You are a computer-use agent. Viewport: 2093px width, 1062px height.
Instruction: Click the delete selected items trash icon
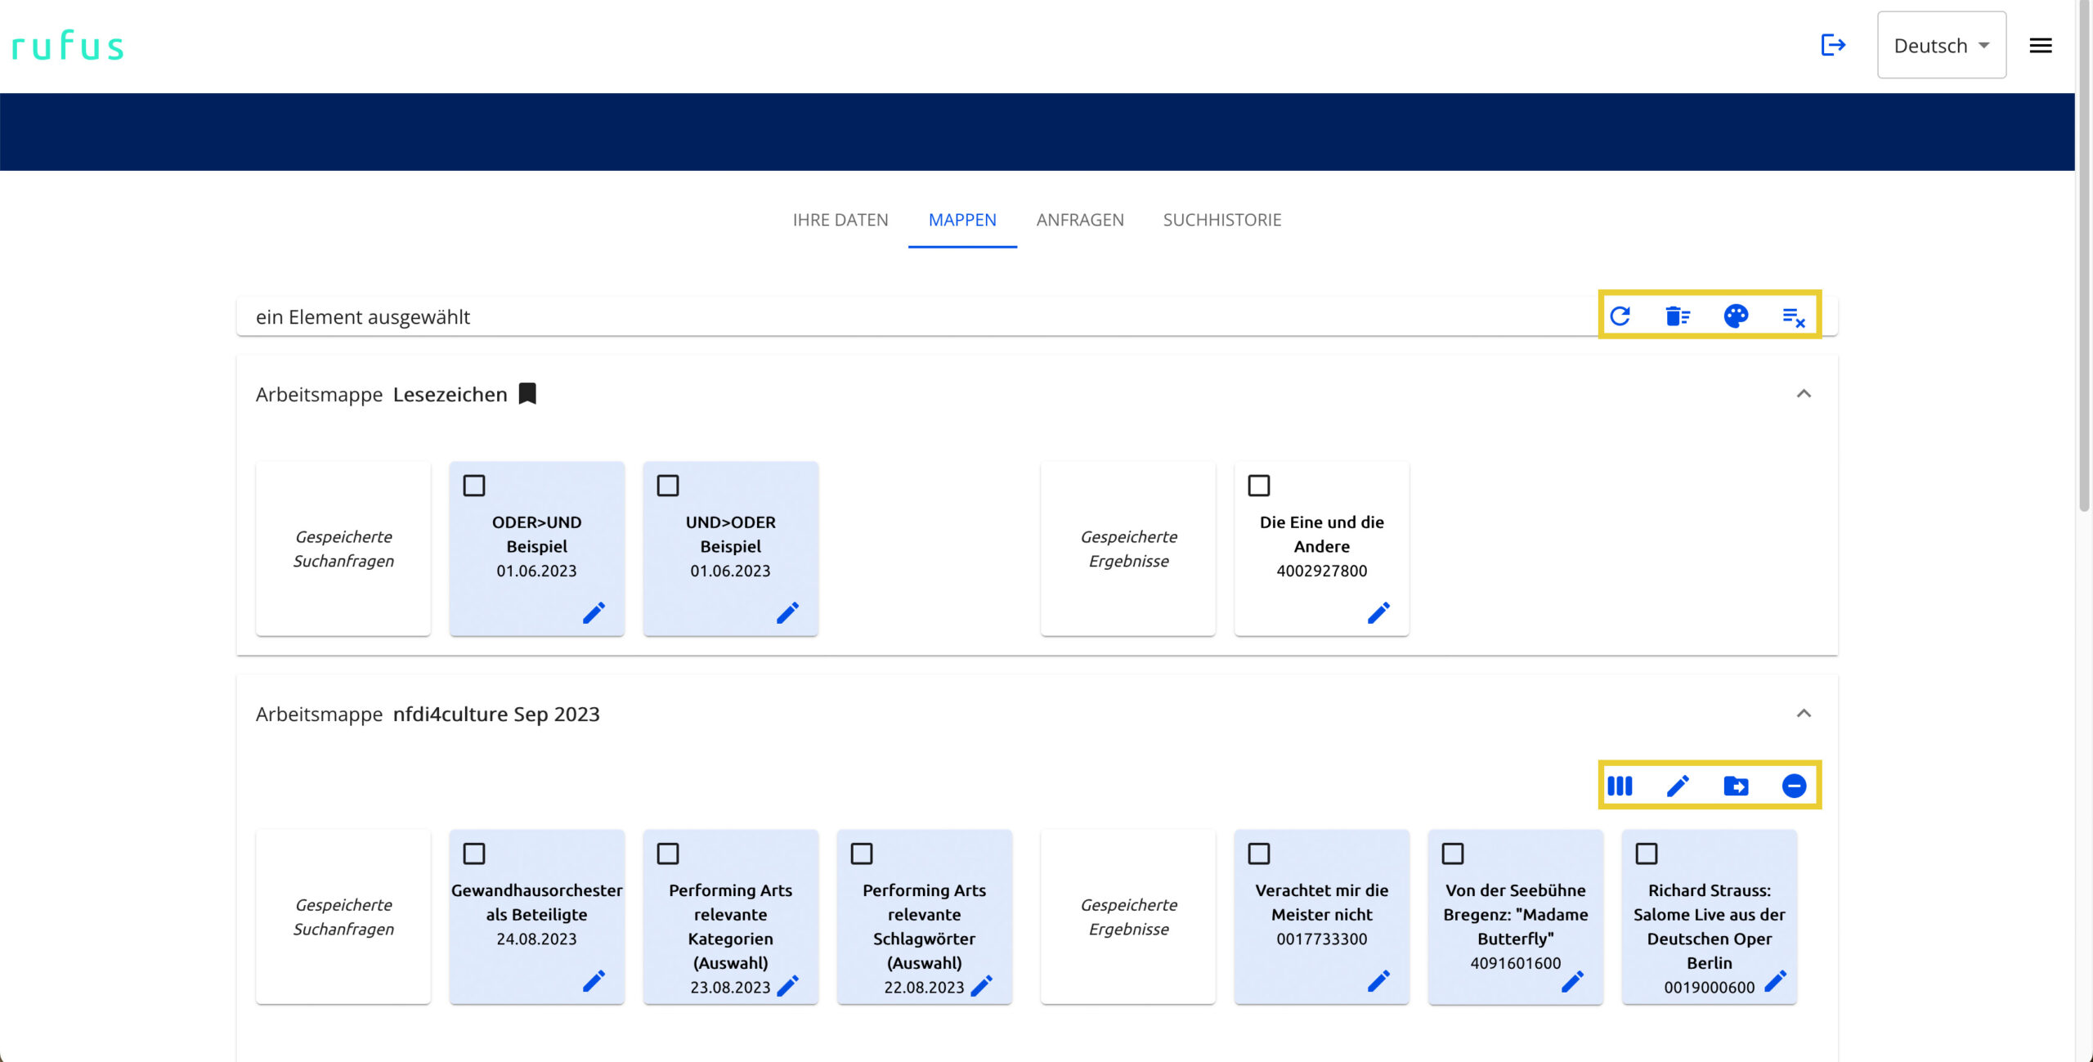pyautogui.click(x=1677, y=316)
